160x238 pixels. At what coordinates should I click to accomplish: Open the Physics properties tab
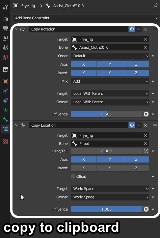pos(5,91)
